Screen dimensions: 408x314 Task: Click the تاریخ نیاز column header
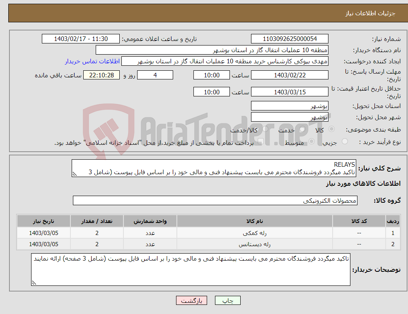(x=44, y=221)
